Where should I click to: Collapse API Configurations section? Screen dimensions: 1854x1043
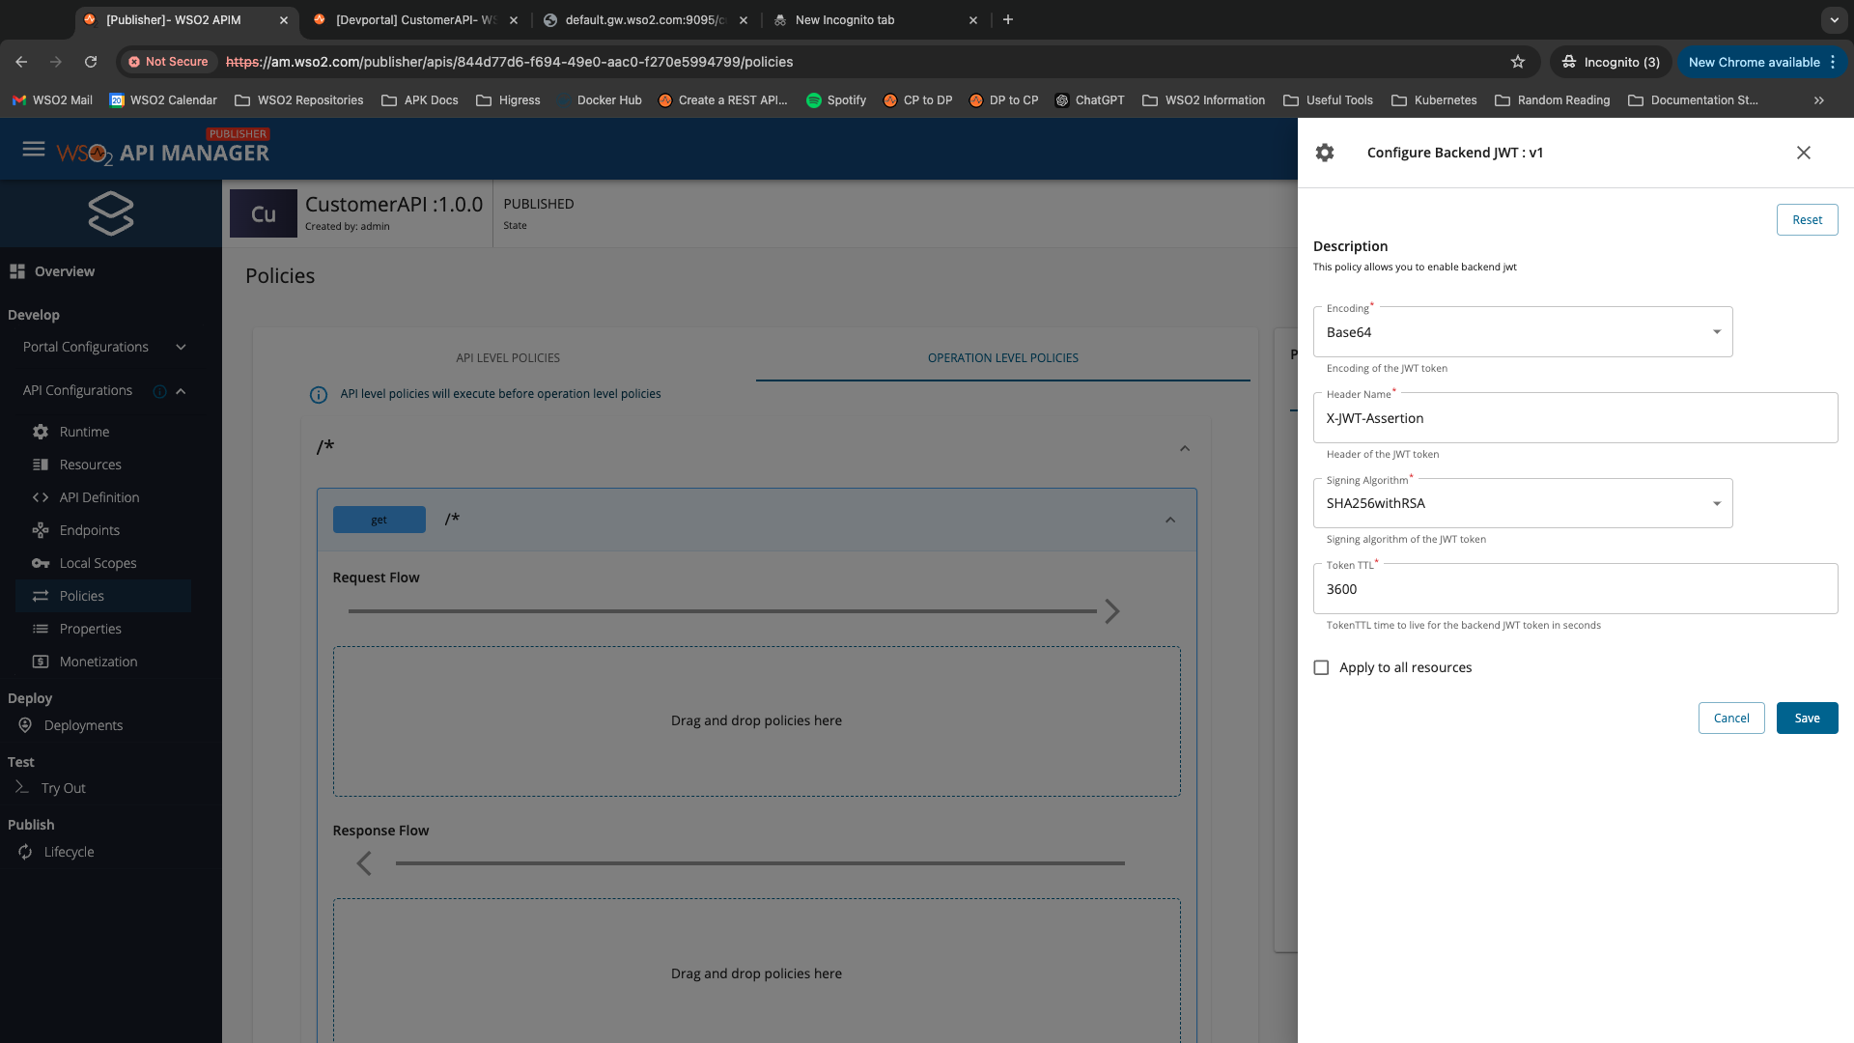coord(181,391)
